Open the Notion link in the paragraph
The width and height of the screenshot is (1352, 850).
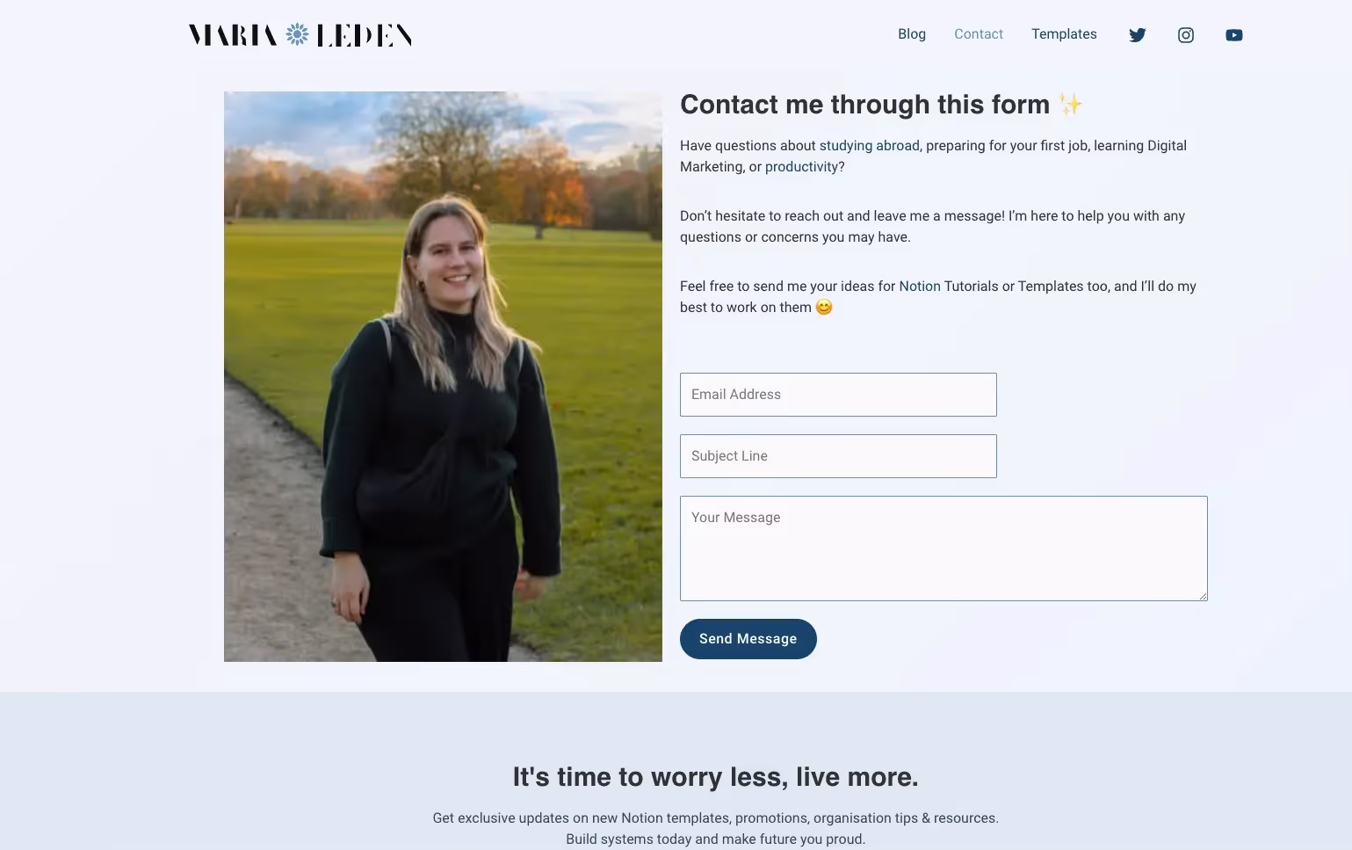pyautogui.click(x=920, y=287)
